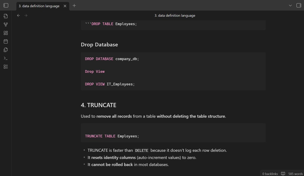
Task: Click the 'Drop Database' heading
Action: (99, 45)
